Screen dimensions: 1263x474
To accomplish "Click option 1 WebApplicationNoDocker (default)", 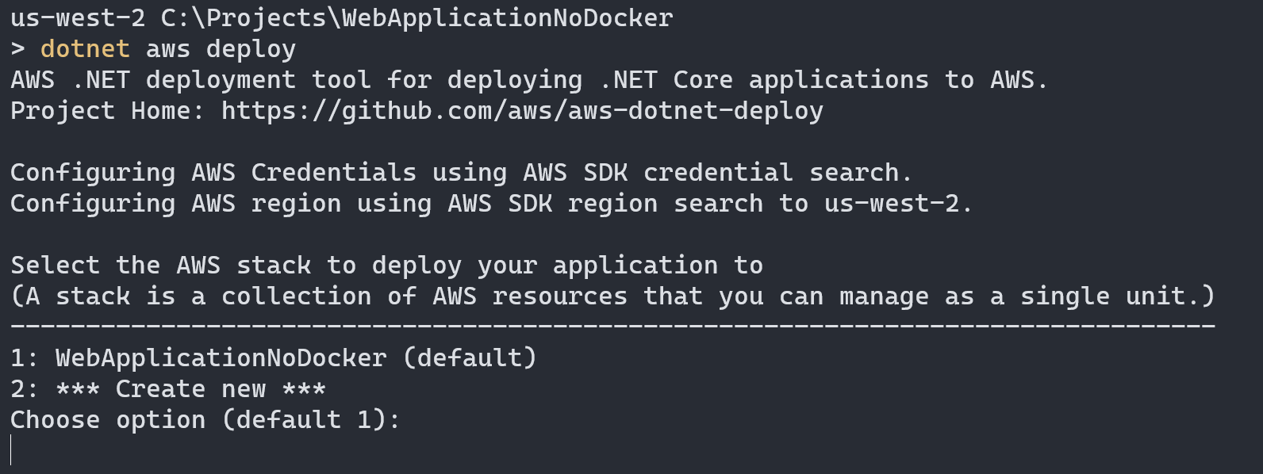I will (x=274, y=358).
